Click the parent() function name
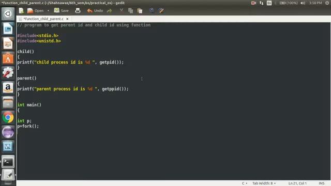The image size is (331, 186). [27, 78]
